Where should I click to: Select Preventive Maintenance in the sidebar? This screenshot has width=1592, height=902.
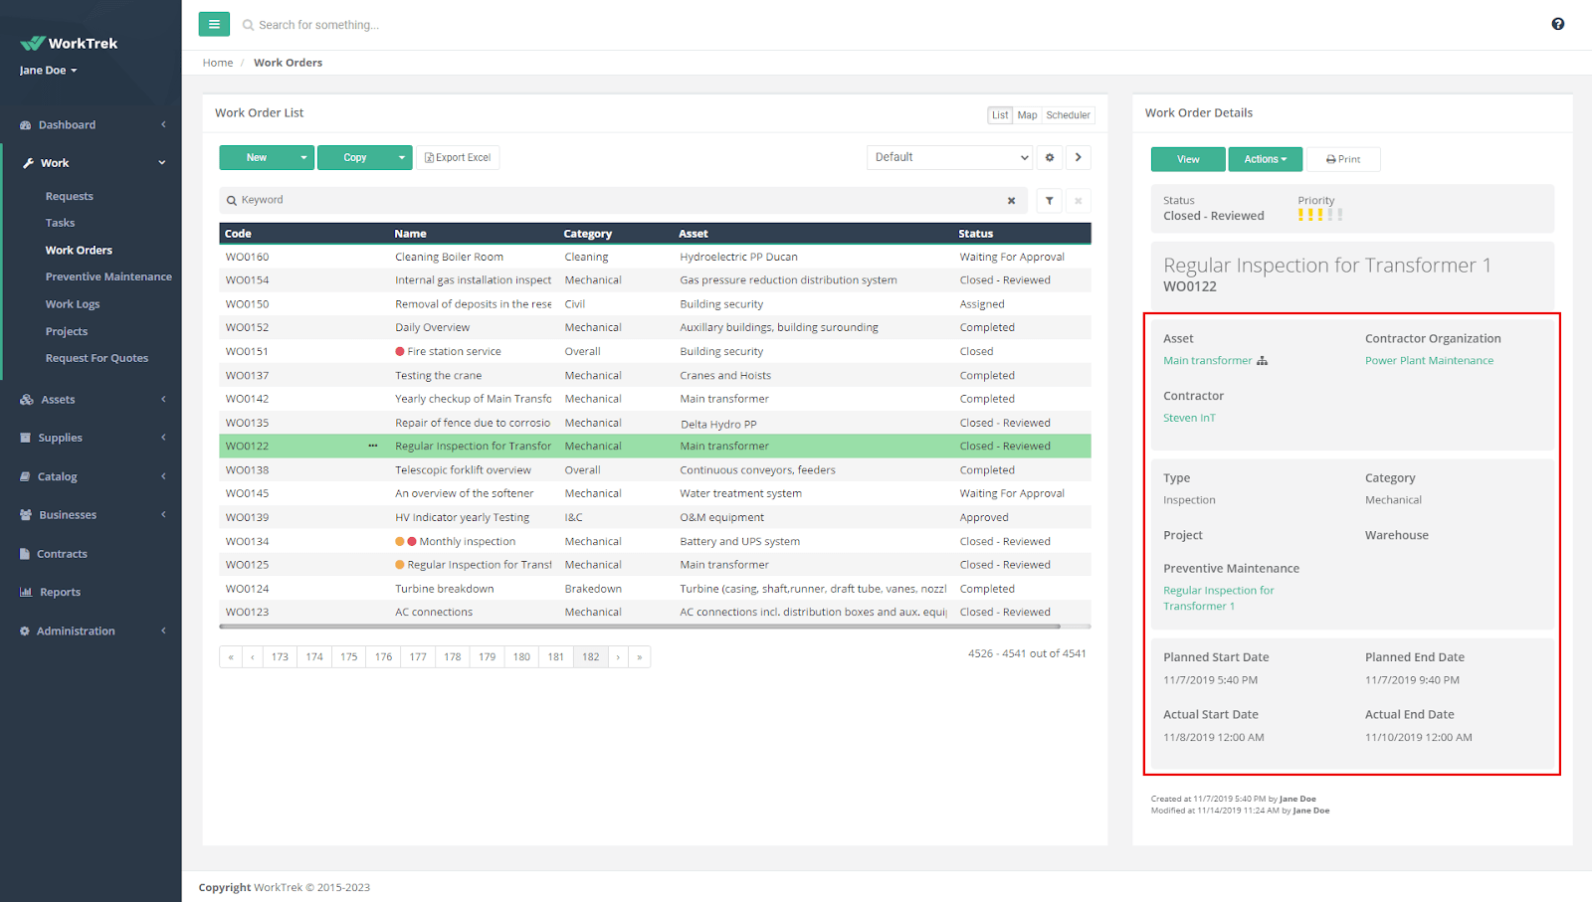pos(107,275)
